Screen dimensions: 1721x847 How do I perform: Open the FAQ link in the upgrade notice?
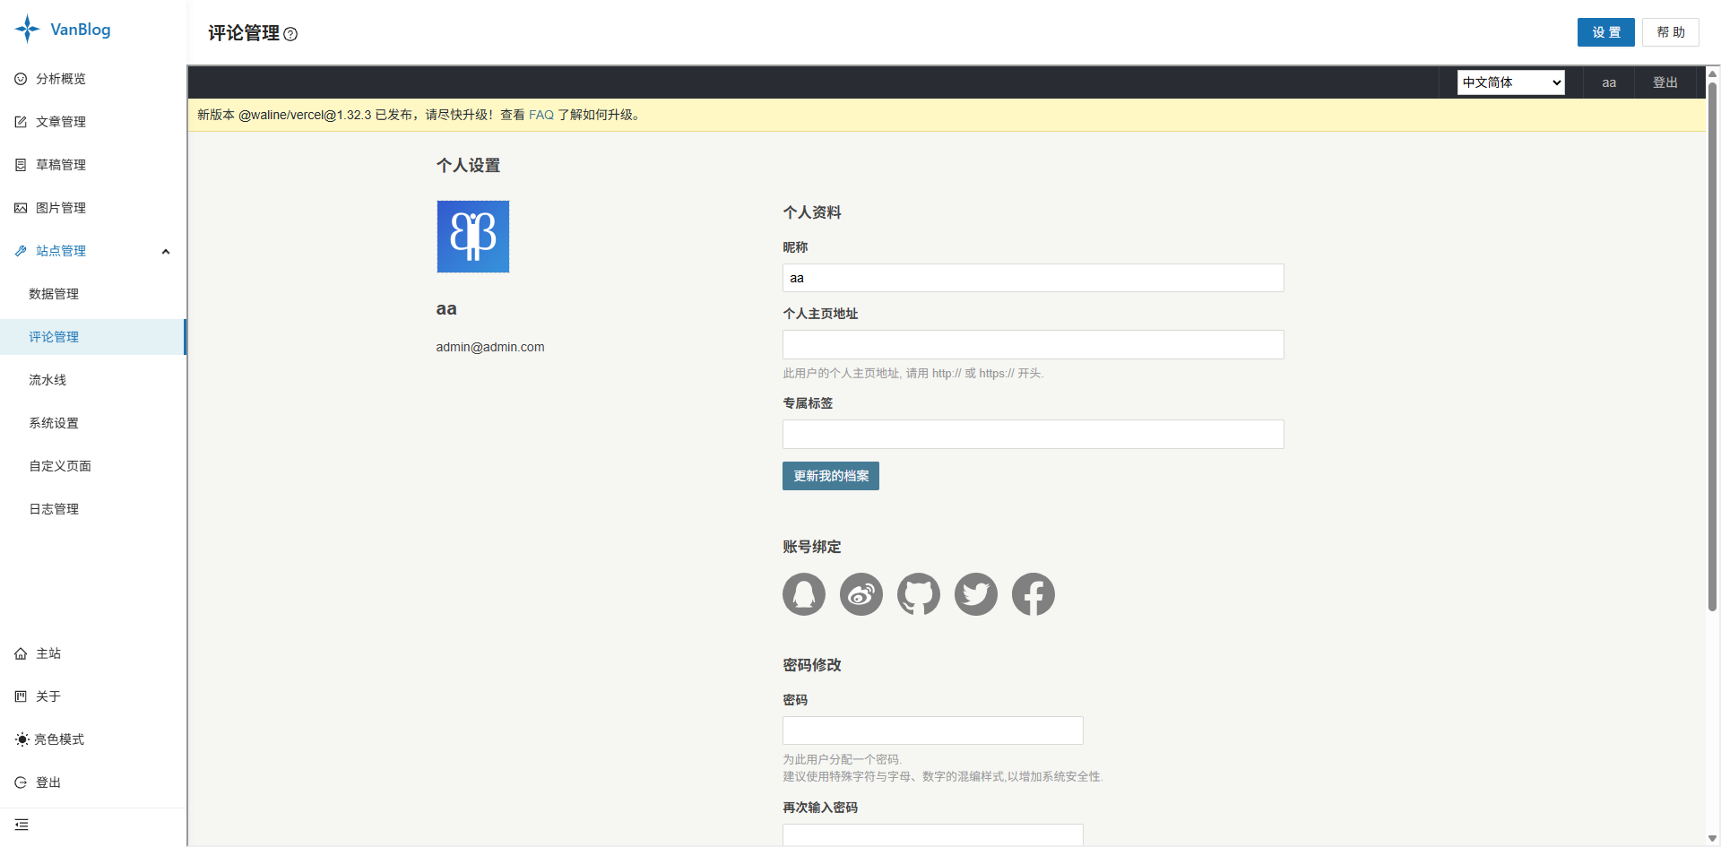tap(541, 115)
